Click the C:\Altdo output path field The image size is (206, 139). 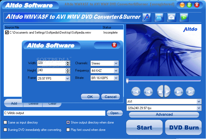pyautogui.click(x=54, y=113)
